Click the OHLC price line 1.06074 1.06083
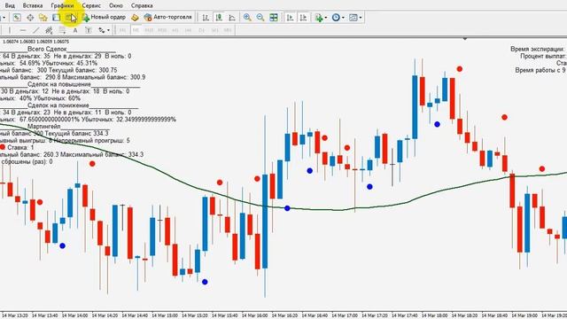This screenshot has width=567, height=319. pos(35,42)
